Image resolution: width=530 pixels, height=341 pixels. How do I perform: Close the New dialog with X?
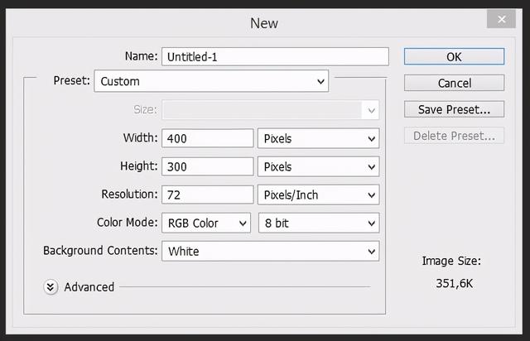(x=501, y=19)
